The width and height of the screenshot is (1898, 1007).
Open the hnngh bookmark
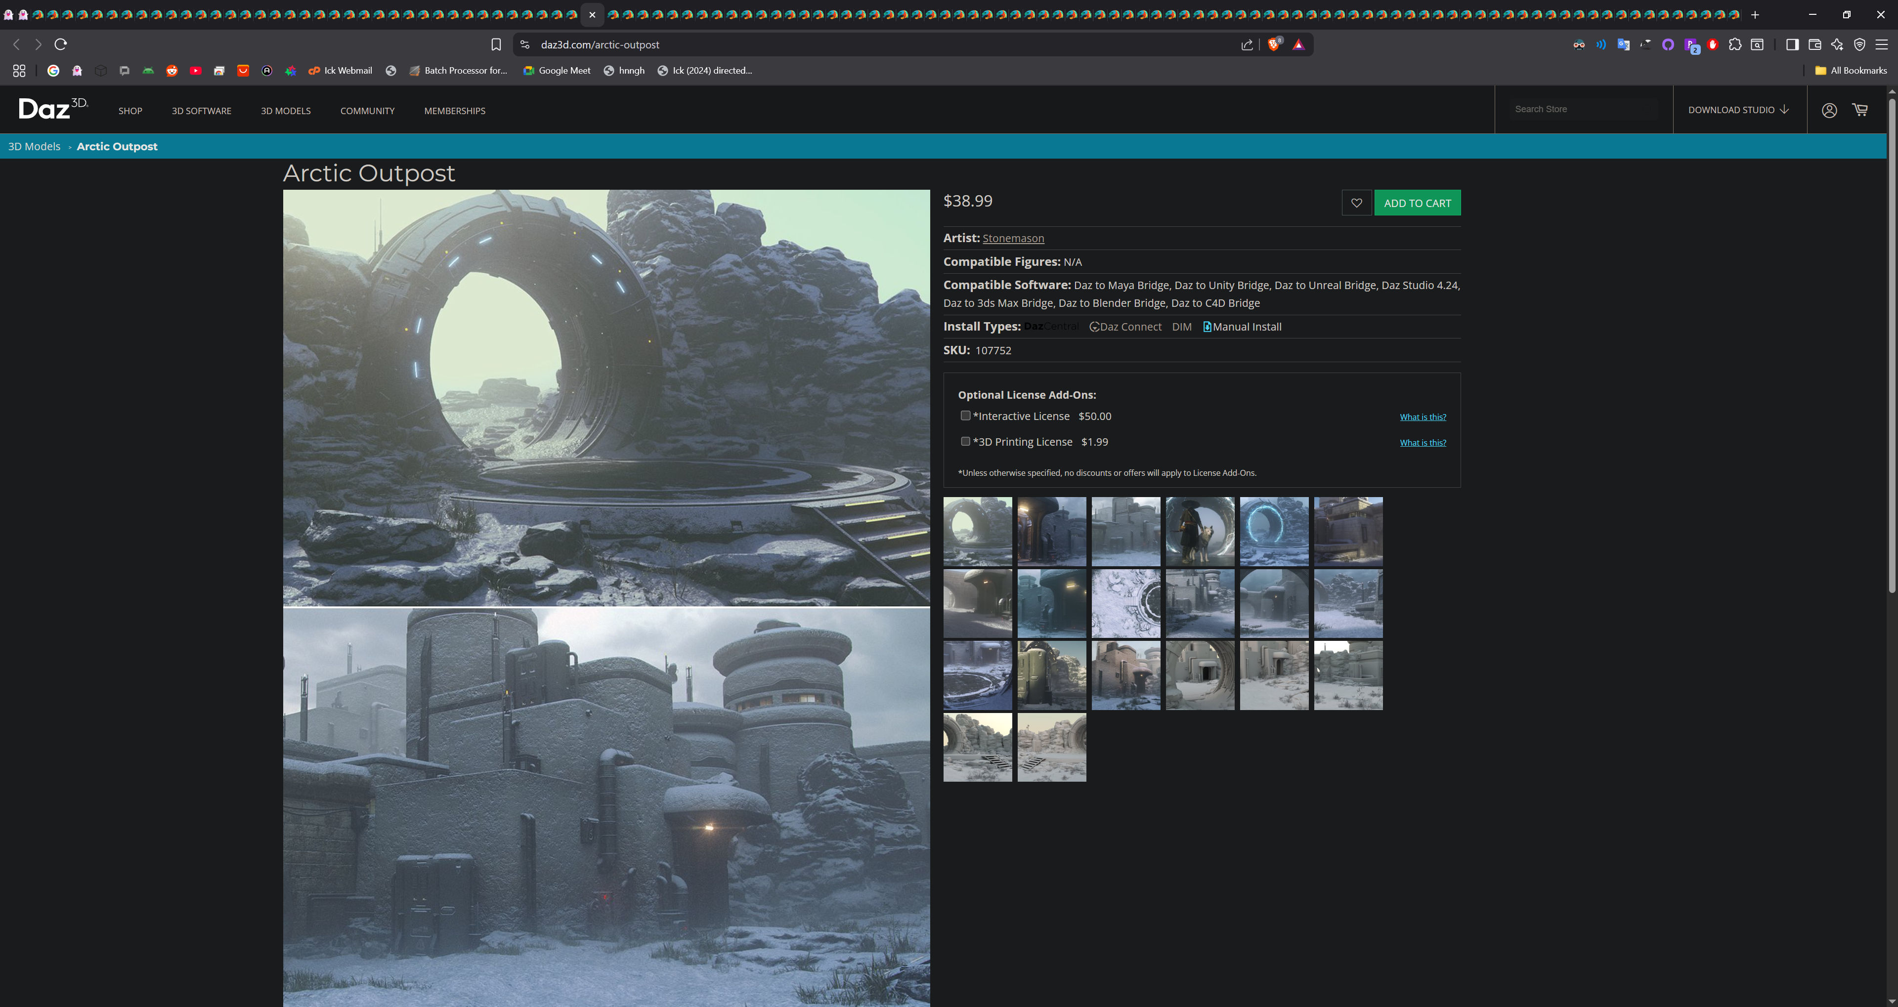[624, 71]
